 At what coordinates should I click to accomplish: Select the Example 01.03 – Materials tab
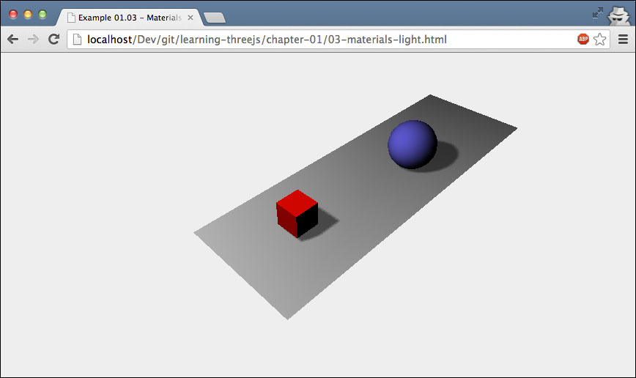point(130,18)
